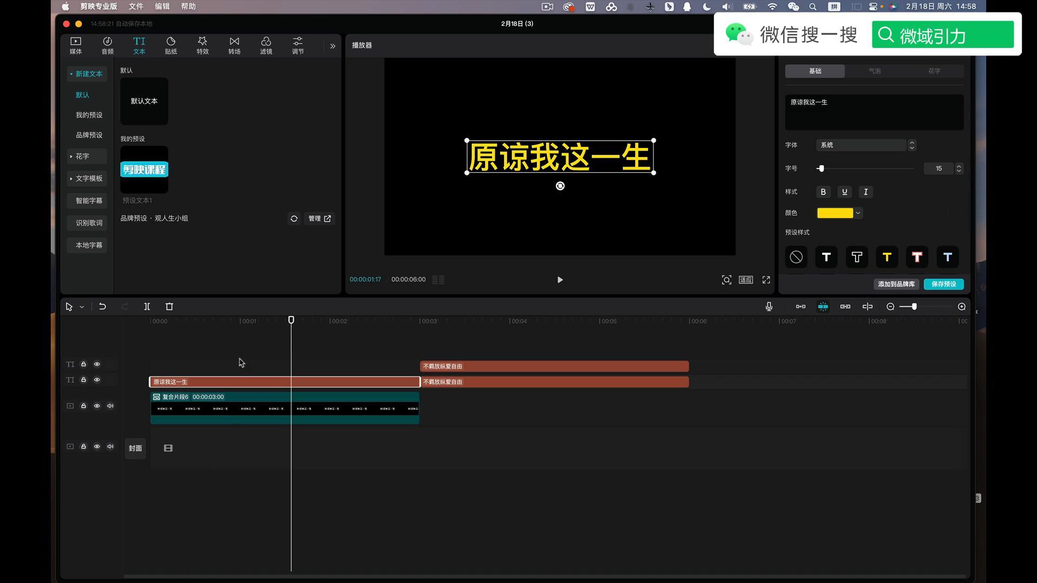This screenshot has width=1037, height=583.
Task: Click the player focus-frame icon
Action: (x=726, y=280)
